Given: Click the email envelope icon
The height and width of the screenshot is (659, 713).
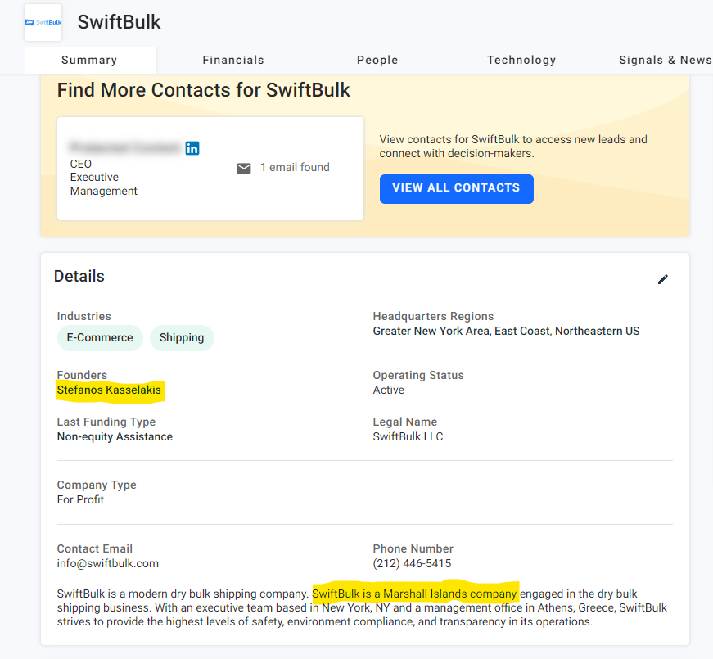Looking at the screenshot, I should pyautogui.click(x=244, y=169).
